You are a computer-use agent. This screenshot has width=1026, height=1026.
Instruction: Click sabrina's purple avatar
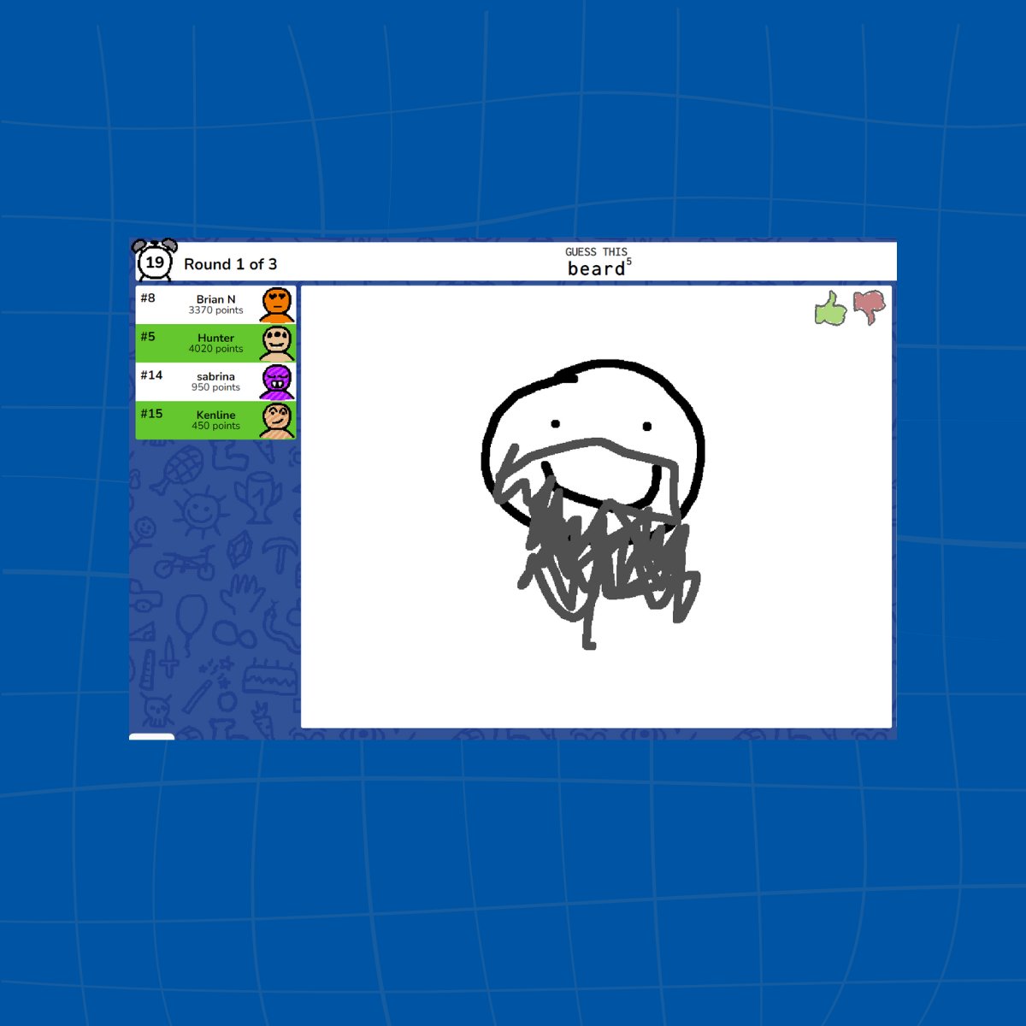click(276, 381)
